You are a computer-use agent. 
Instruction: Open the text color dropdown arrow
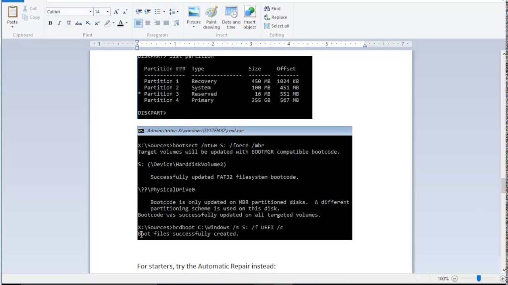[x=127, y=23]
